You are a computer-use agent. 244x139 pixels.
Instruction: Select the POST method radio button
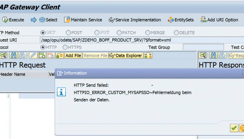click(x=68, y=33)
